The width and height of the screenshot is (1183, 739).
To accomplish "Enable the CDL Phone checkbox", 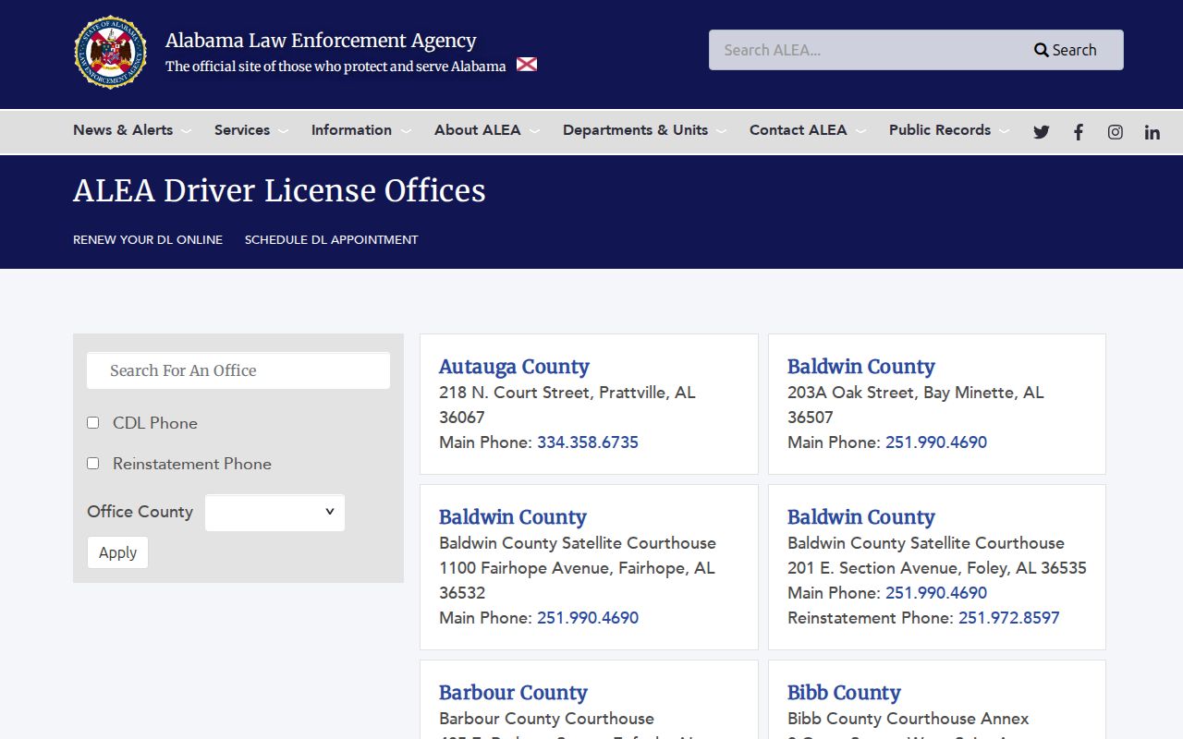I will pos(92,422).
